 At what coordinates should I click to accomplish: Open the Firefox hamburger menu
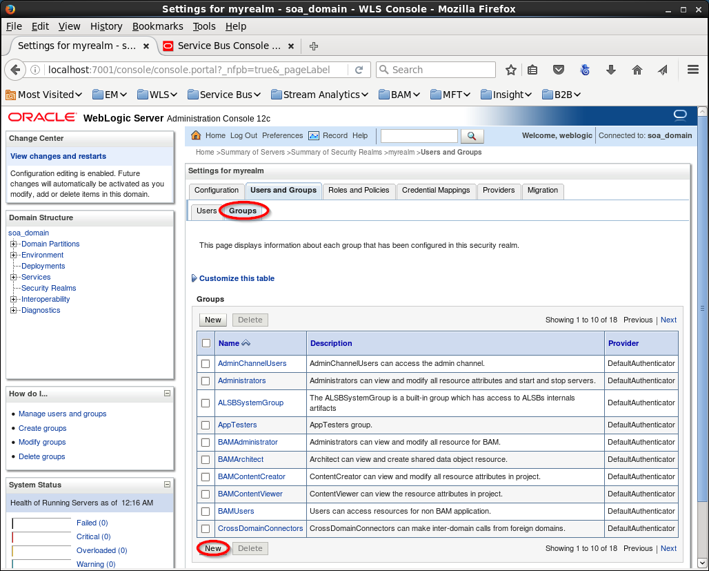click(x=693, y=70)
